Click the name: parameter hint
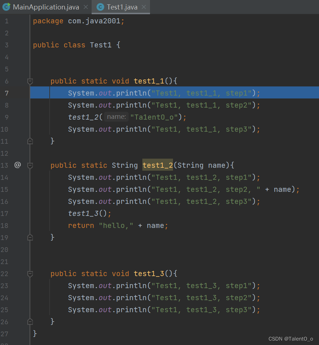Screen dimensions: 319x345 [x=116, y=117]
